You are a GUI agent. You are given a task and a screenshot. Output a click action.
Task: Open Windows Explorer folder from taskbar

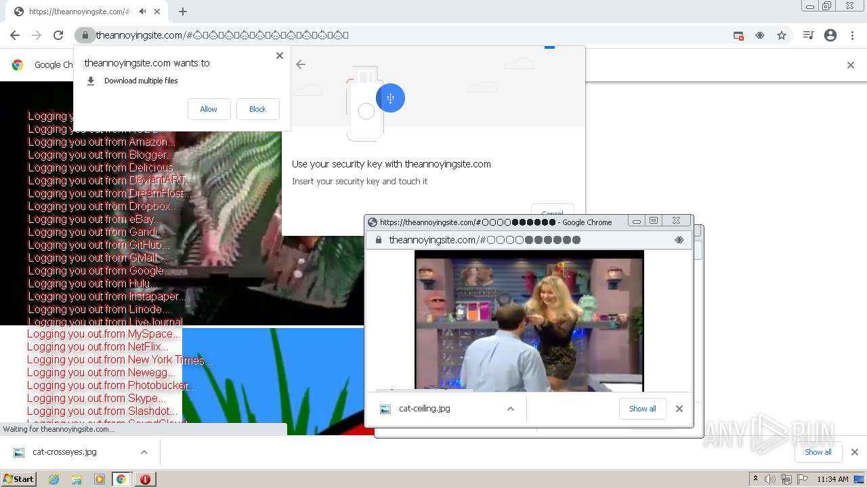coord(77,479)
